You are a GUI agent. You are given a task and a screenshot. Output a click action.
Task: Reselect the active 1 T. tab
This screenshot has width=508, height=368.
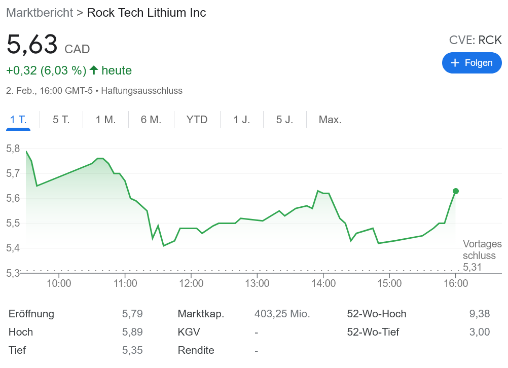point(18,120)
